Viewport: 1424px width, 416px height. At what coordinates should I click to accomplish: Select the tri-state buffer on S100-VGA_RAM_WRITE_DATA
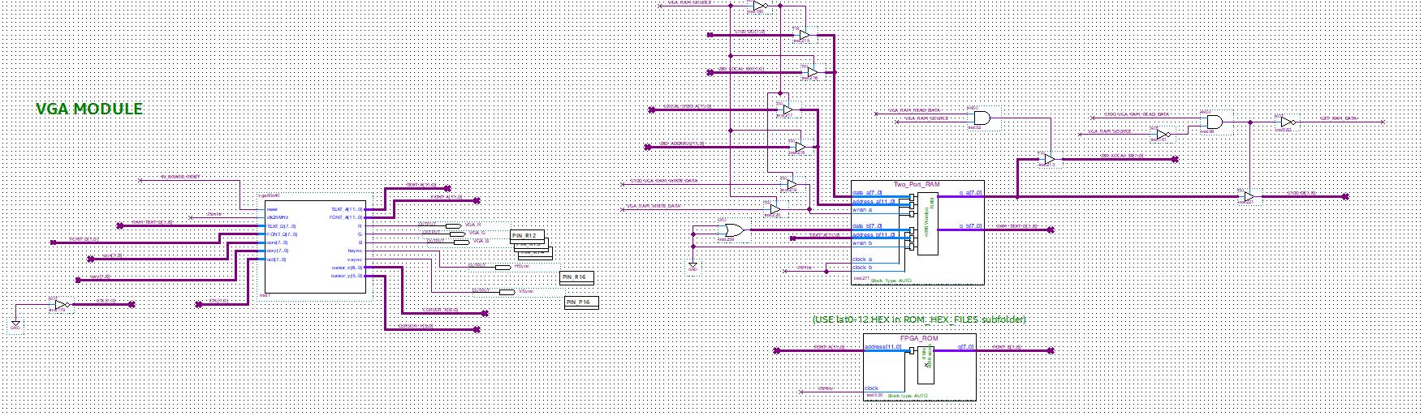tap(792, 185)
